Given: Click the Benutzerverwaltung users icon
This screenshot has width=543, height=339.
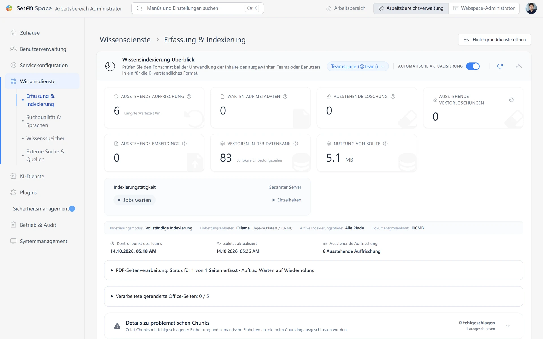Looking at the screenshot, I should tap(13, 49).
